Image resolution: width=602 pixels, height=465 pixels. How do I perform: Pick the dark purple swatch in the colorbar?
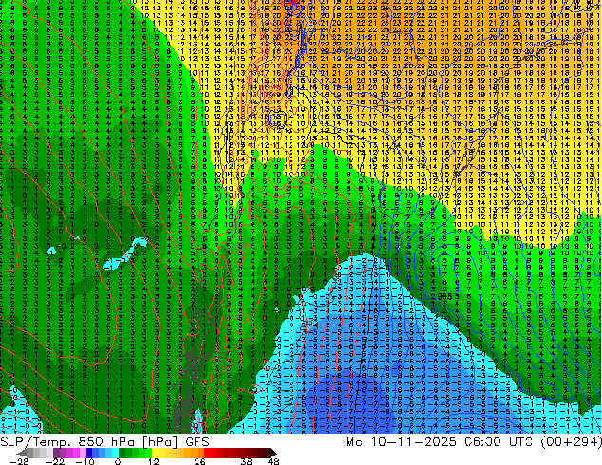click(56, 453)
